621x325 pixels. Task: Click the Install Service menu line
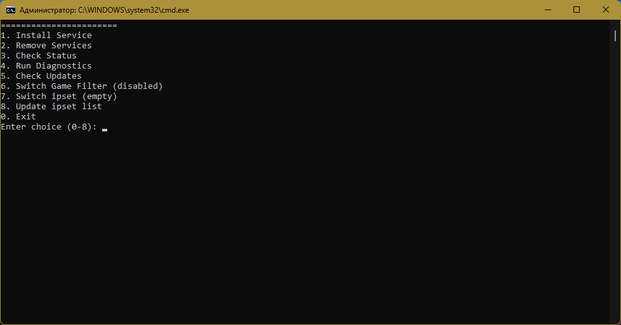click(x=46, y=36)
